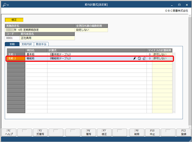Image resolution: width=192 pixels, height=142 pixels.
Task: Click the F12 登録 button
Action: (x=184, y=132)
